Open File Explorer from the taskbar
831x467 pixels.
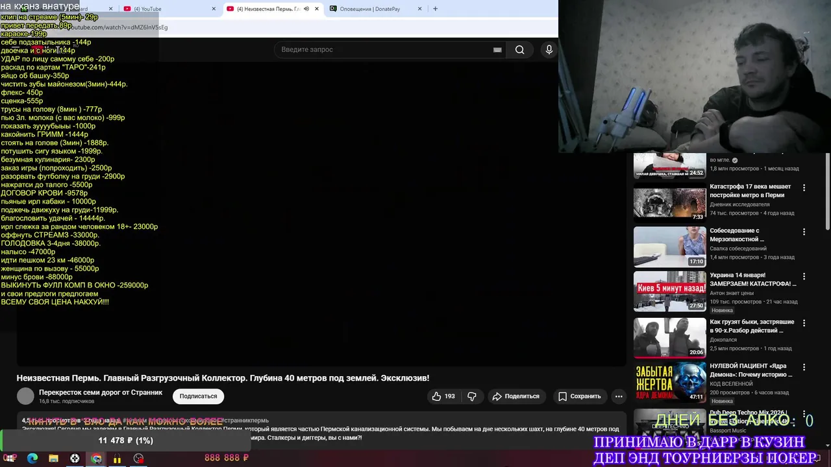point(54,459)
